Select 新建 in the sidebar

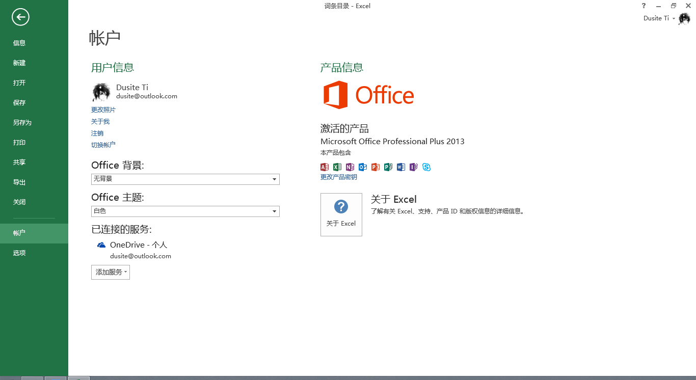(34, 63)
